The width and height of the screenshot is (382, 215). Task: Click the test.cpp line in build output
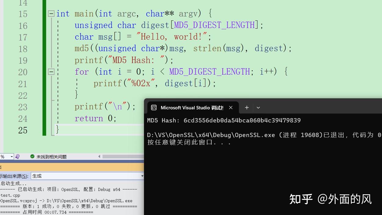pyautogui.click(x=10, y=195)
